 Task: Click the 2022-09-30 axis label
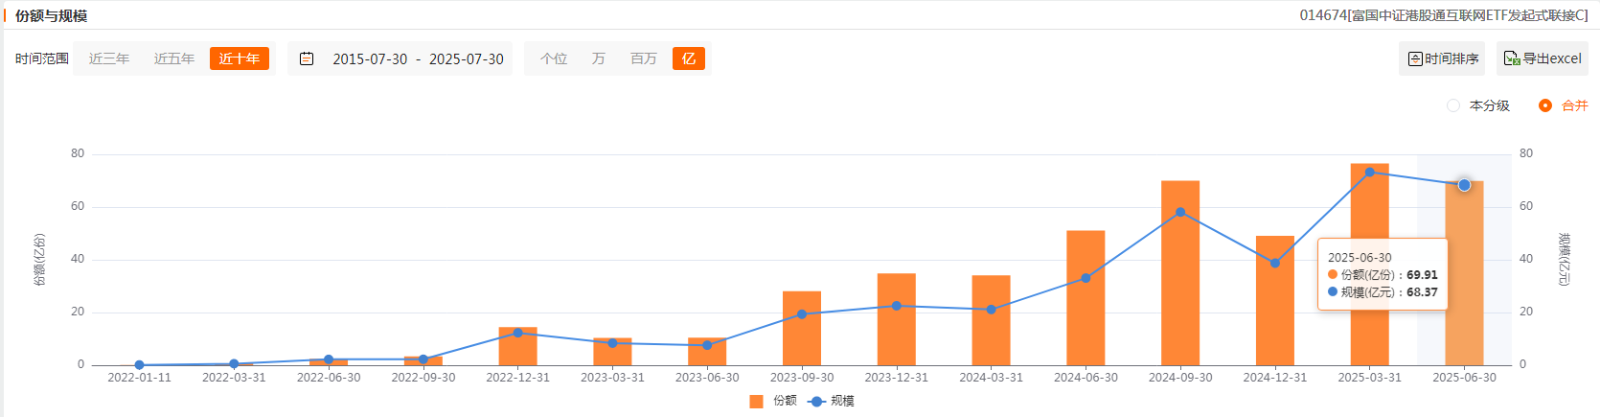click(x=423, y=378)
